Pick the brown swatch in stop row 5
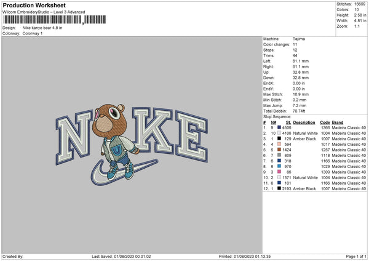The image size is (369, 261). coord(279,150)
